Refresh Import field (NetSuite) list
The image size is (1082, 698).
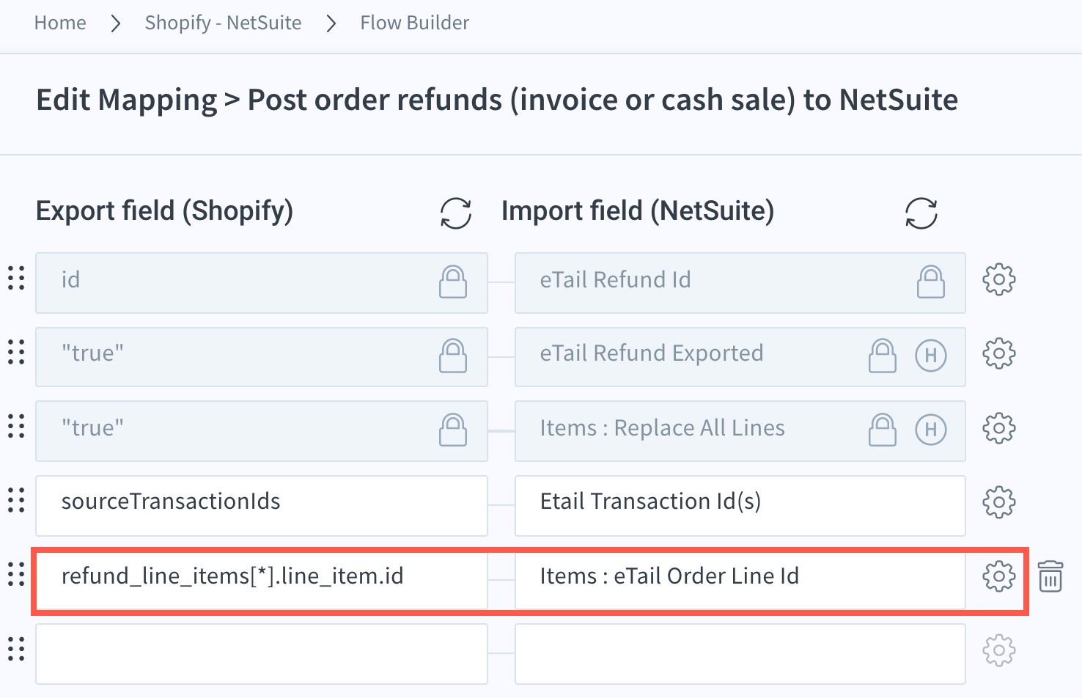click(921, 213)
